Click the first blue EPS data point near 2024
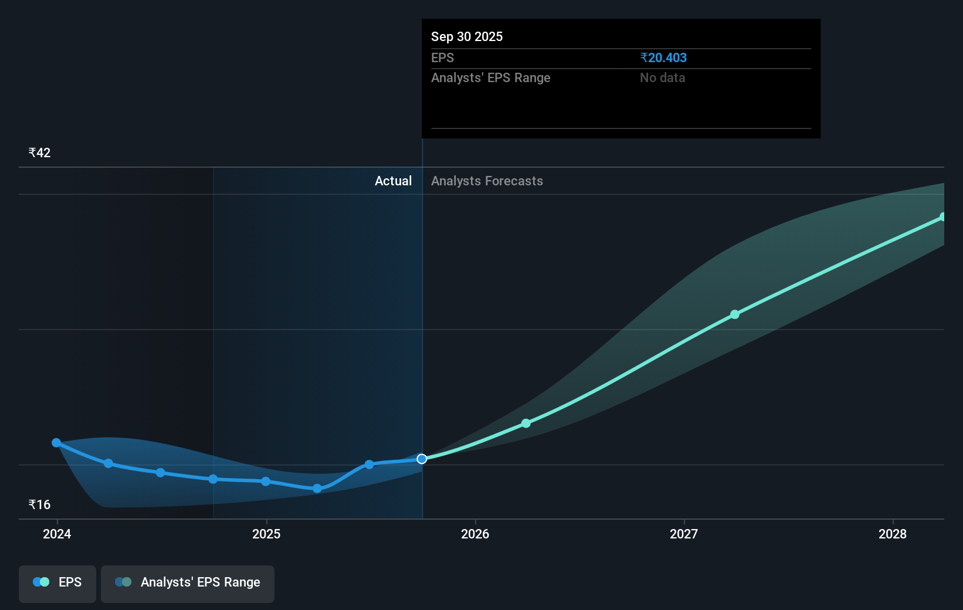Image resolution: width=963 pixels, height=610 pixels. tap(56, 443)
